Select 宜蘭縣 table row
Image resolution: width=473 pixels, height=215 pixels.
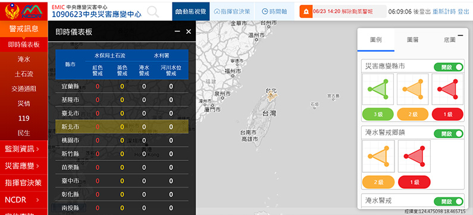122,87
